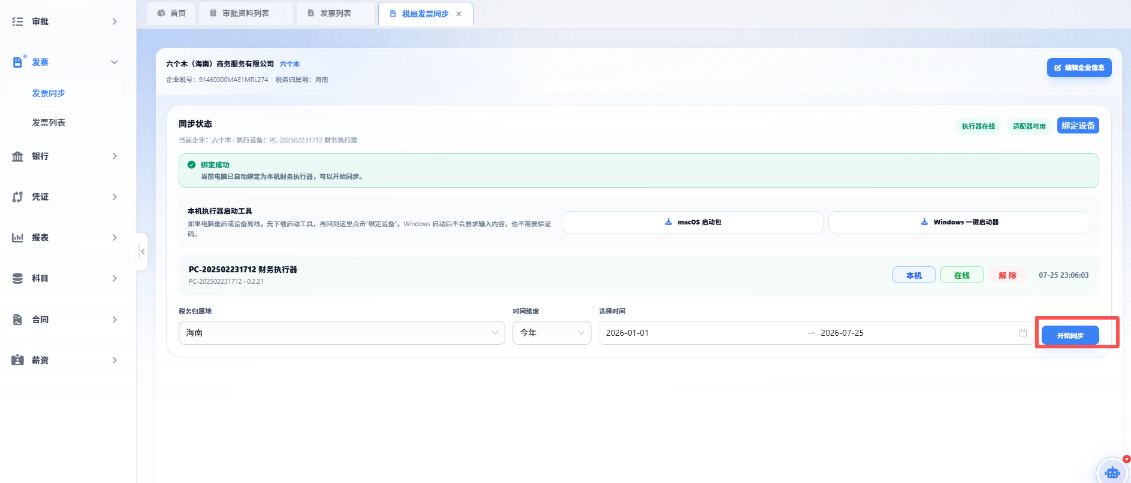Viewport: 1131px width, 483px height.
Task: Switch to the 审批资料列表 tab
Action: 246,13
